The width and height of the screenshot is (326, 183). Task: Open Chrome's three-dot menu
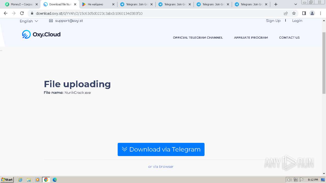click(320, 13)
